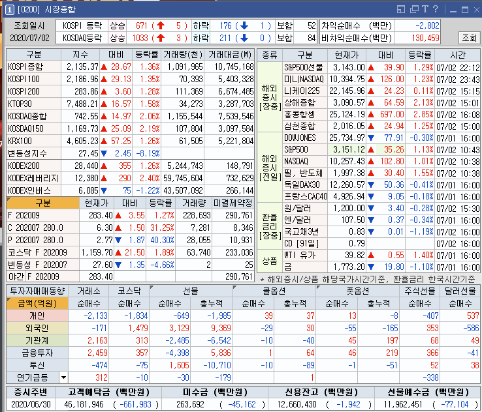
Task: Open the dropdown arrow beside 연기금등
Action: [x=63, y=377]
